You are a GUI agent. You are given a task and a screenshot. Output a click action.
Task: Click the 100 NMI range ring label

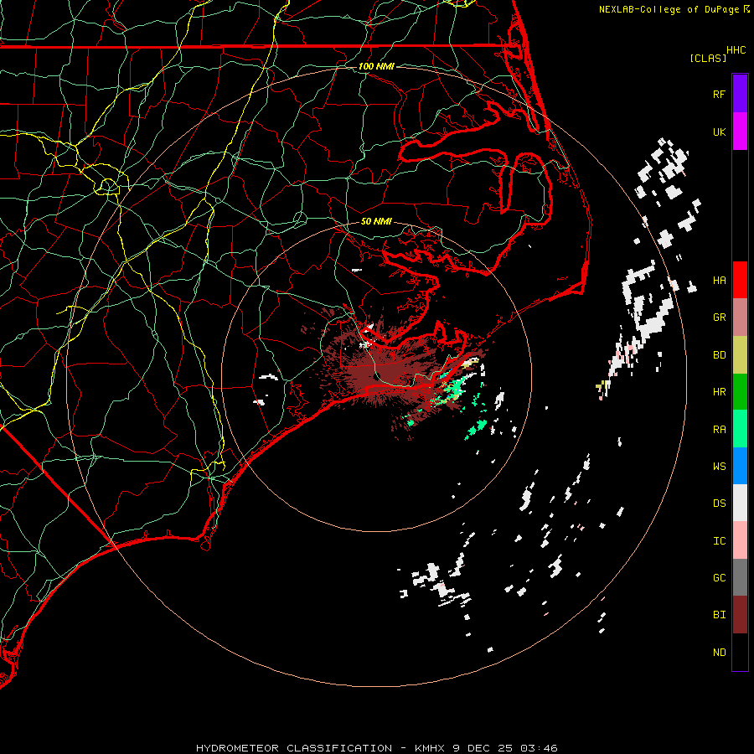[376, 66]
